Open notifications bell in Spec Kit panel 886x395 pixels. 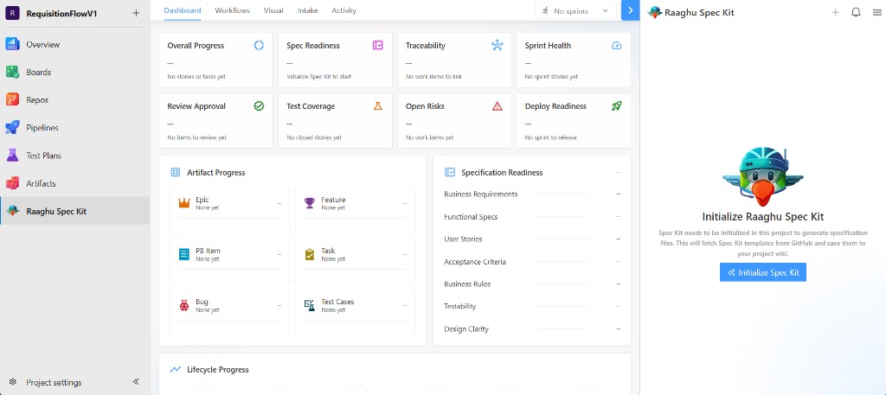[x=856, y=12]
